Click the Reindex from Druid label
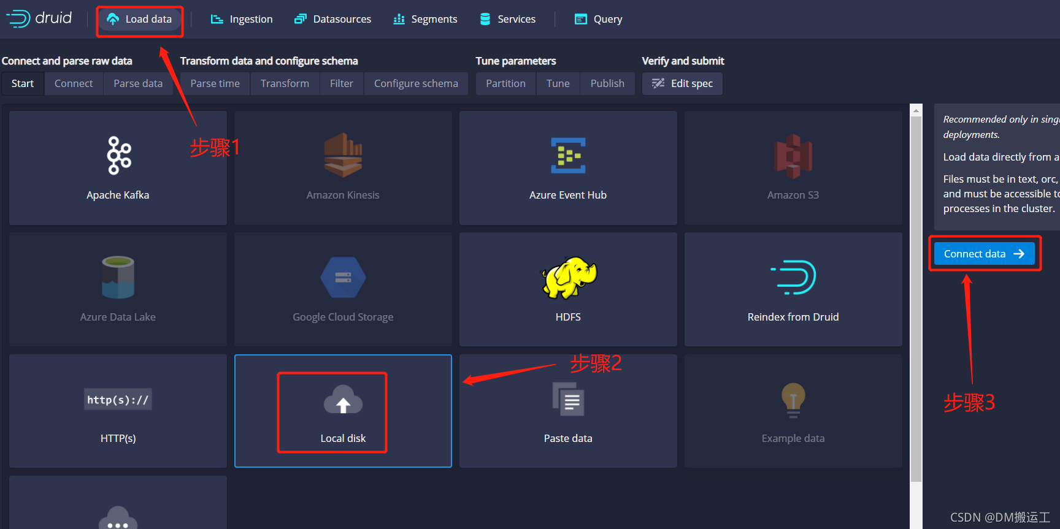The width and height of the screenshot is (1060, 529). tap(793, 317)
